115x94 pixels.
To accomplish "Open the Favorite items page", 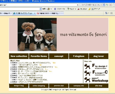I will (x=39, y=56).
